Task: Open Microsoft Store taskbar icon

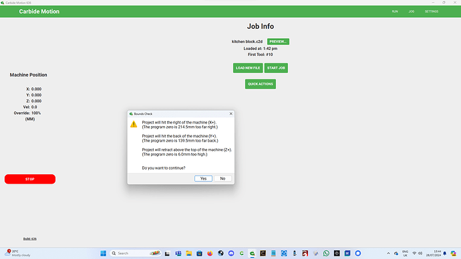Action: click(x=199, y=253)
